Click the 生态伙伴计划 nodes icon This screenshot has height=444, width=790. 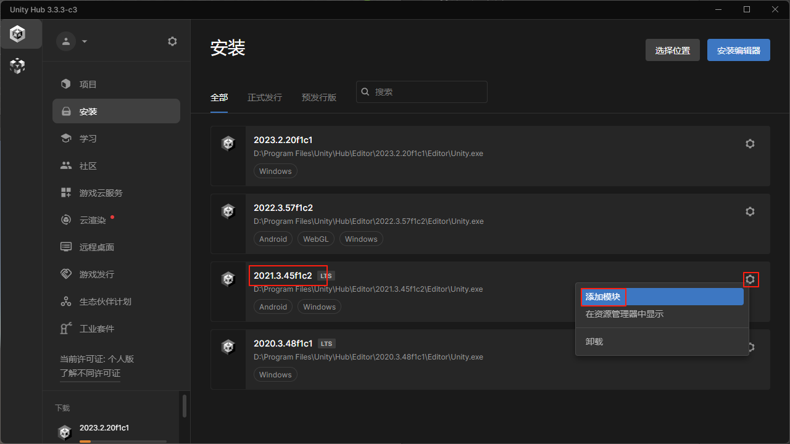(66, 301)
